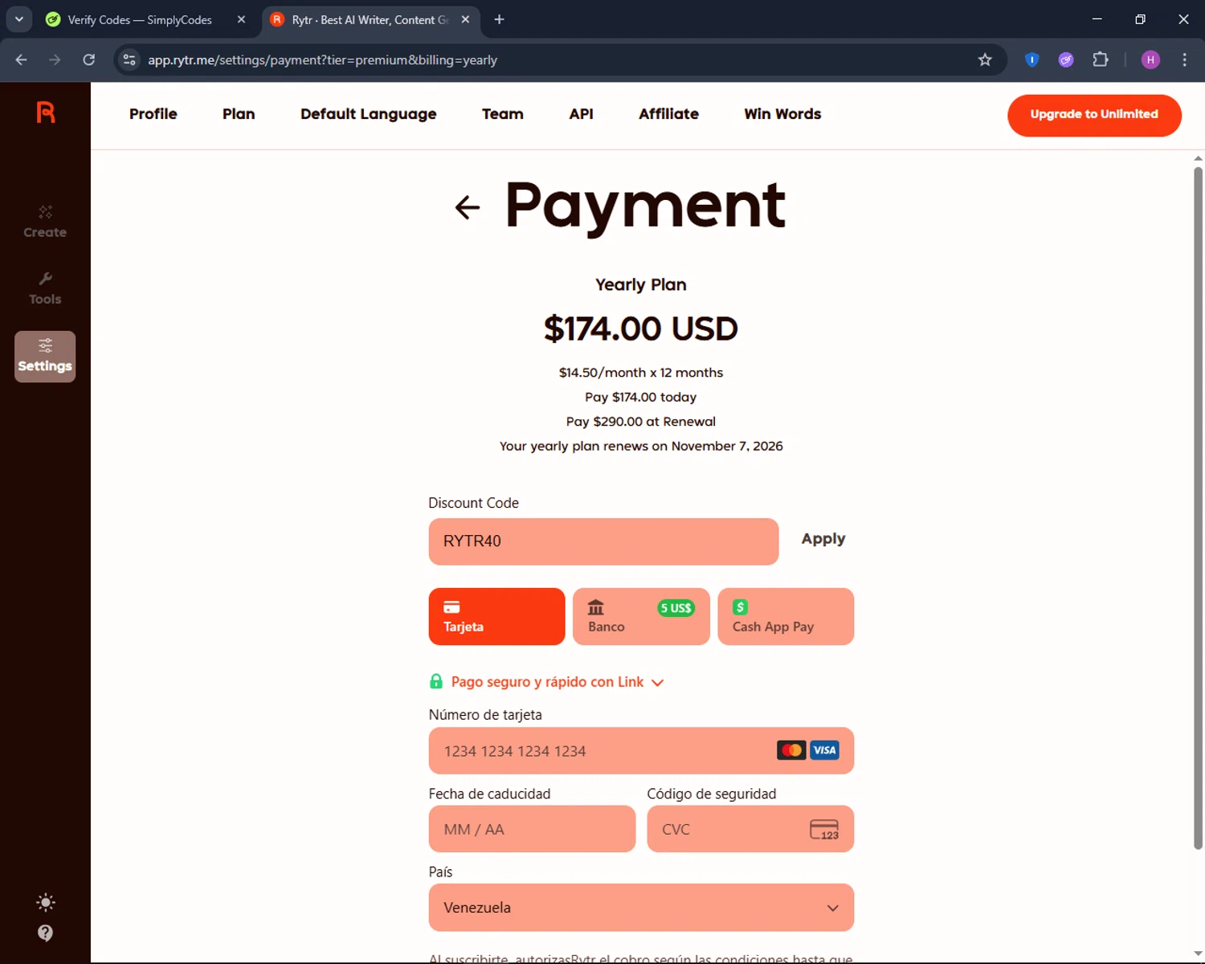Open Chrome three-dot menu
Viewport: 1205px width, 964px height.
1184,59
